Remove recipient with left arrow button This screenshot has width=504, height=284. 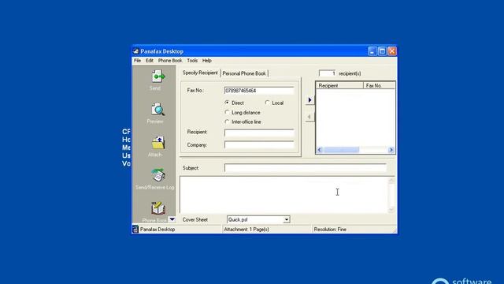[x=309, y=117]
